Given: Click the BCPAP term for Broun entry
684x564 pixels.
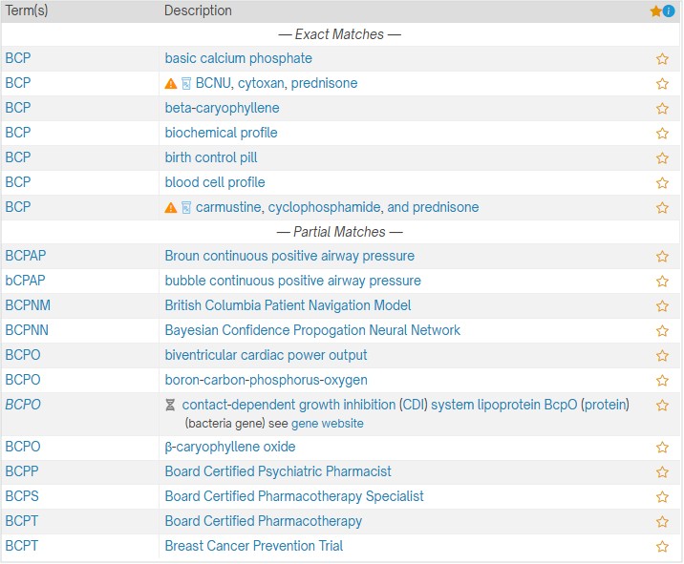Looking at the screenshot, I should tap(25, 256).
